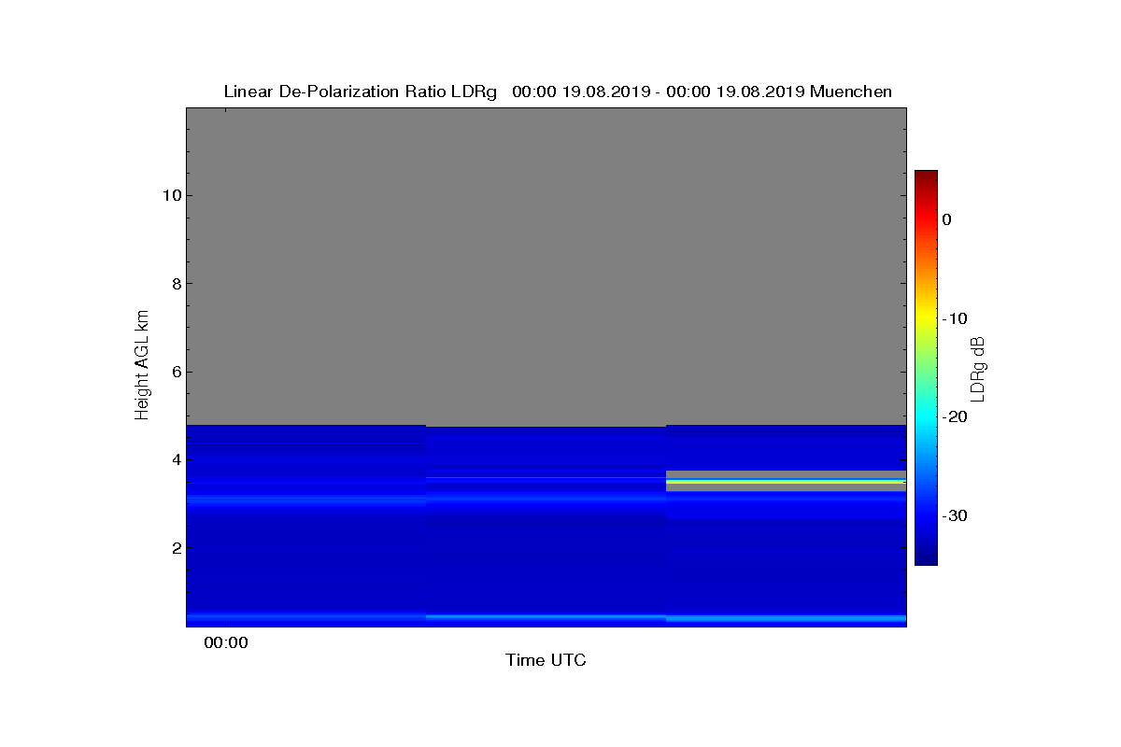Click the bright blue band near the ground
The width and height of the screenshot is (1121, 747).
[x=546, y=617]
